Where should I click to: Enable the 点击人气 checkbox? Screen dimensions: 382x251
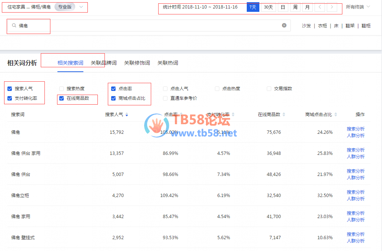pyautogui.click(x=165, y=89)
